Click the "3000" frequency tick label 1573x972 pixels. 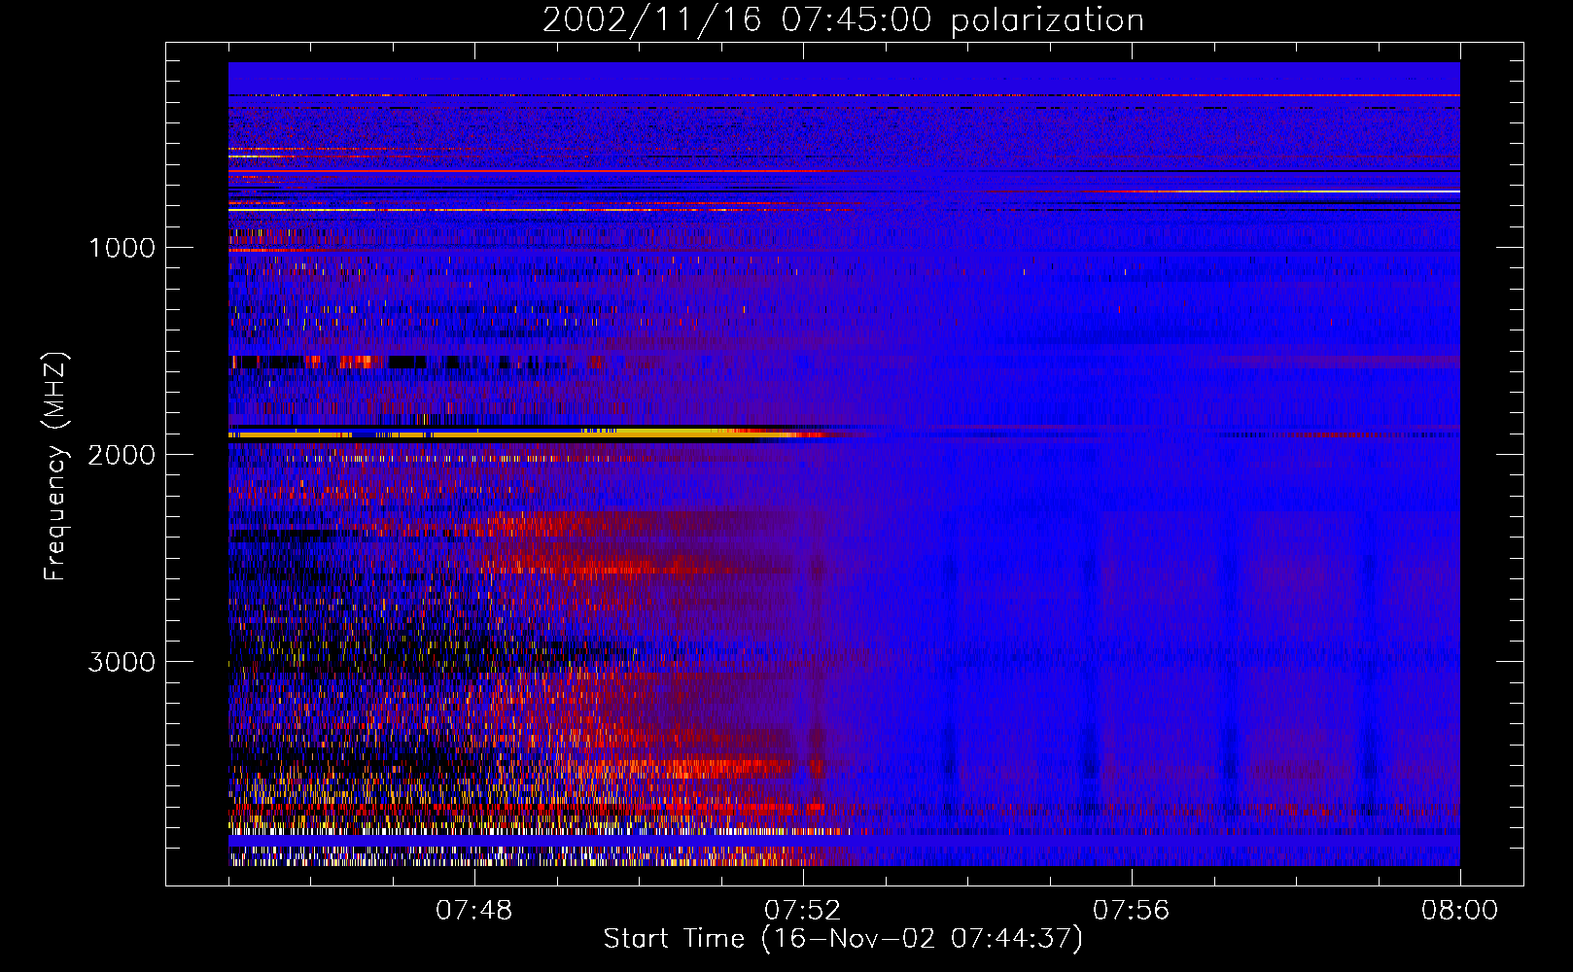122,662
